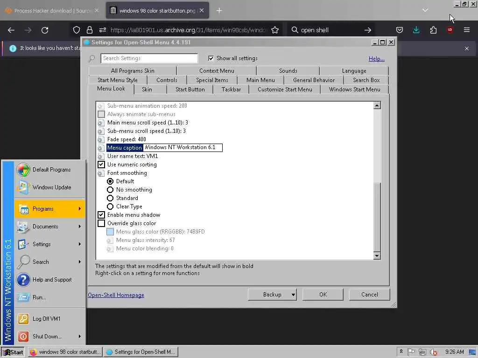This screenshot has width=478, height=358.
Task: Open the Programs folder icon
Action: tap(24, 209)
